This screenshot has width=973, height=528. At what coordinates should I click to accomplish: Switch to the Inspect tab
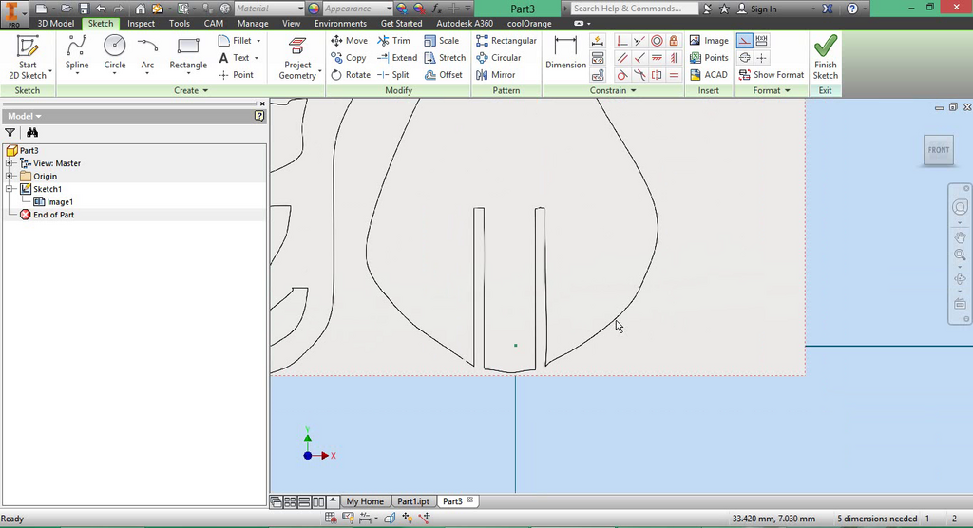(x=141, y=23)
